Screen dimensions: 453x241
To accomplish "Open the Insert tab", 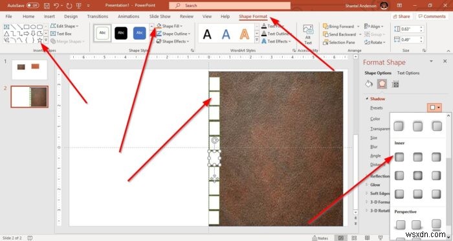I will coord(49,16).
